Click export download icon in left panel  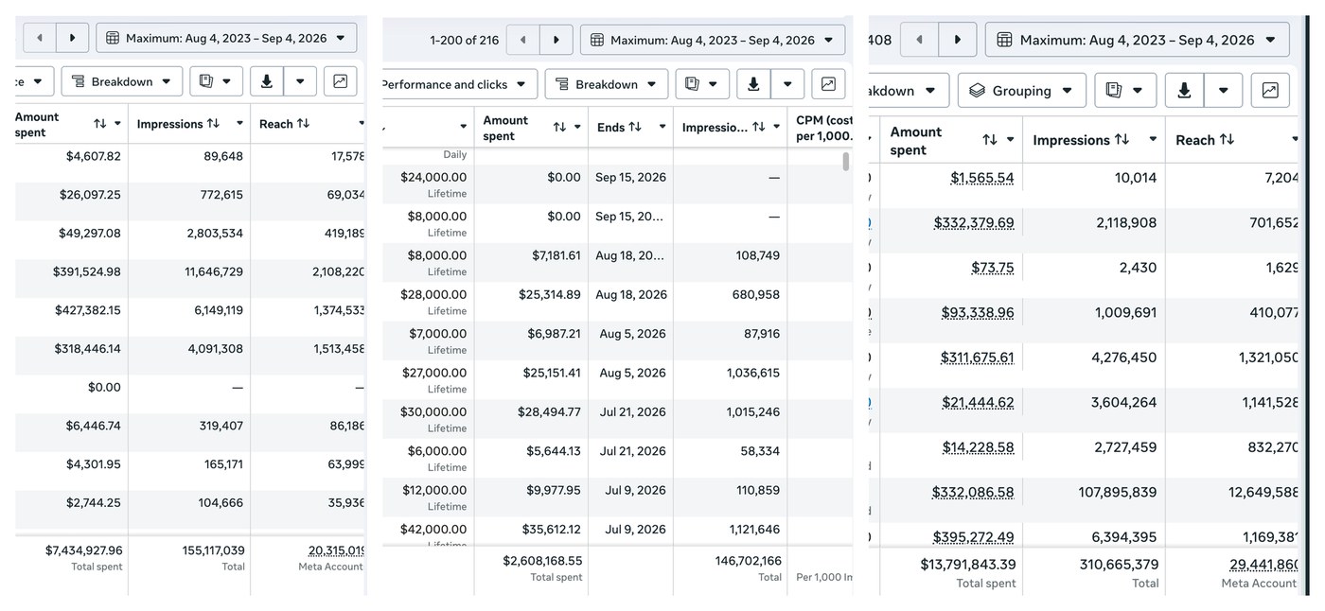[x=267, y=81]
